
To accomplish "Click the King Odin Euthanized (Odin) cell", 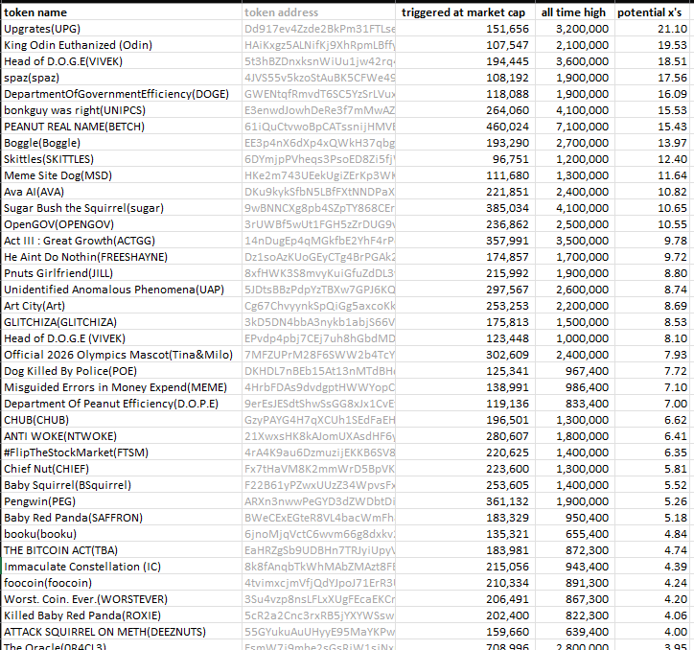I will pyautogui.click(x=122, y=45).
